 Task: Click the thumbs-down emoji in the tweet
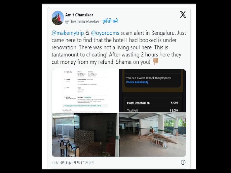pos(155,61)
